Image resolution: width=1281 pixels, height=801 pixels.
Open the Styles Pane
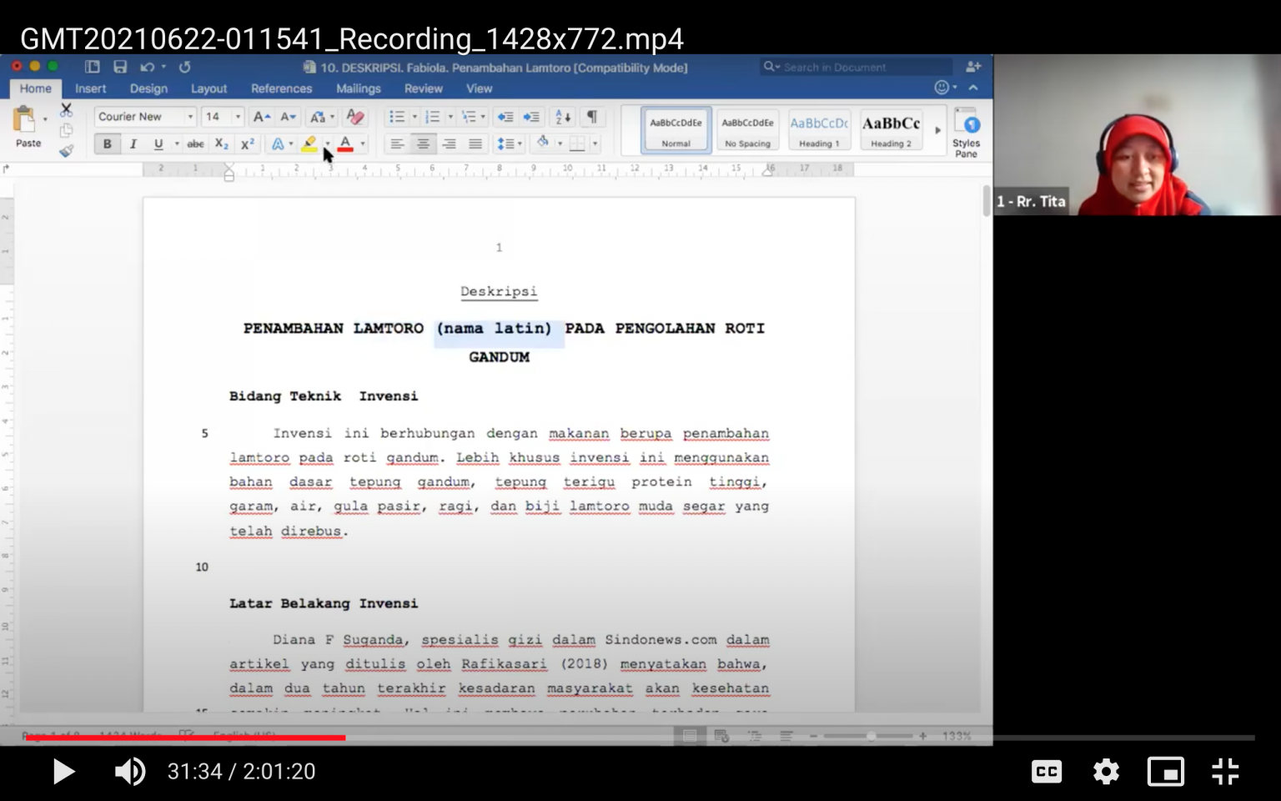tap(967, 131)
